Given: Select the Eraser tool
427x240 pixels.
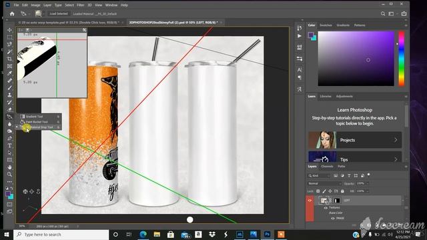Looking at the screenshot, I should [x=9, y=109].
